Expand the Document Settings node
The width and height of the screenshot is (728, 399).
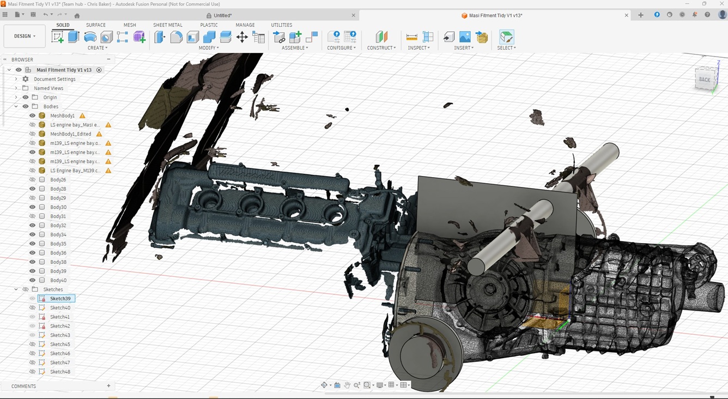coord(16,79)
